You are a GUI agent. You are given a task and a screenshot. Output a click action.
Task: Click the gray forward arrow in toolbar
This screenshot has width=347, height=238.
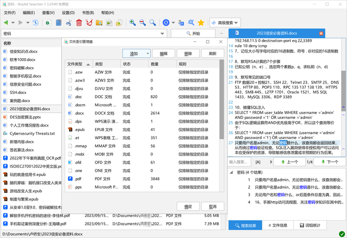point(21,22)
